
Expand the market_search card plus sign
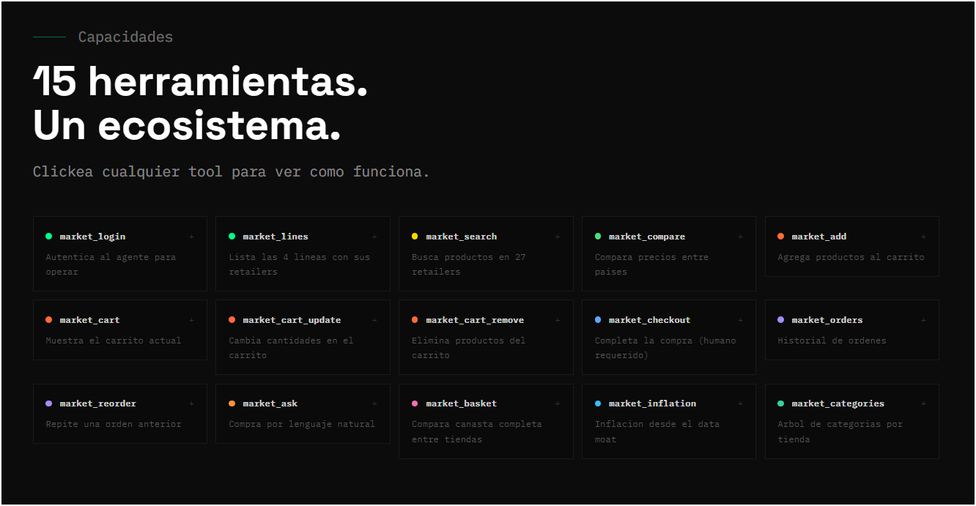click(558, 237)
